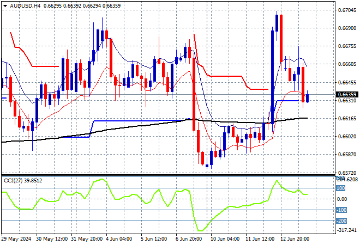The image size is (360, 245).
Task: Click the 10 Jun 04:00 time label
Action: (225, 239)
